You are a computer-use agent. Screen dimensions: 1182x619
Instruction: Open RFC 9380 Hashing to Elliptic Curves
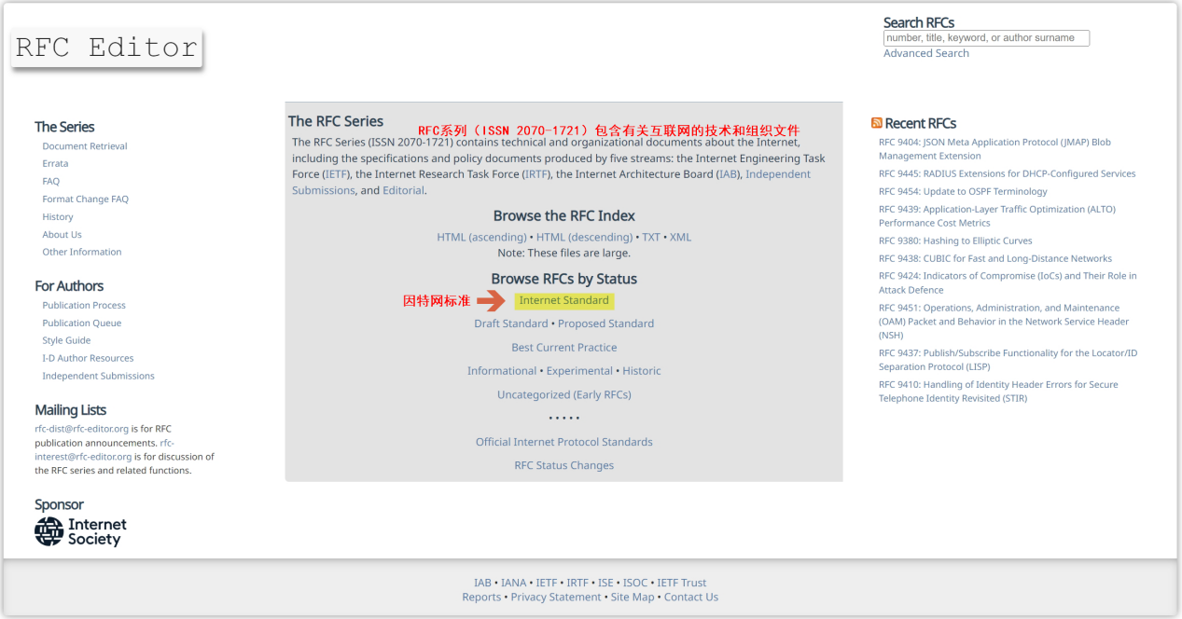coord(955,241)
